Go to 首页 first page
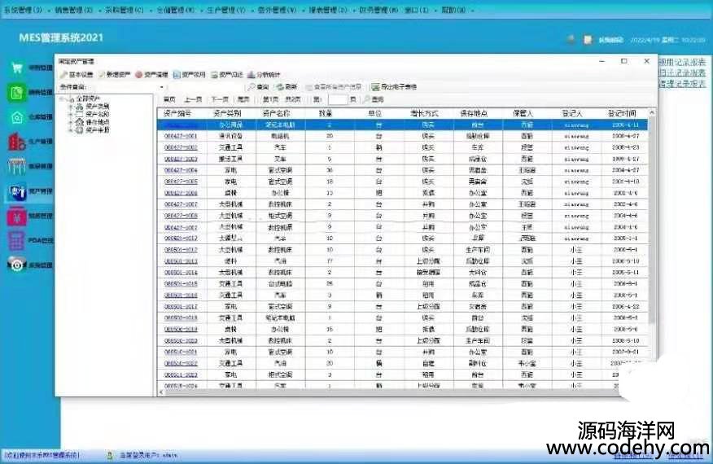This screenshot has height=464, width=713. tap(169, 99)
